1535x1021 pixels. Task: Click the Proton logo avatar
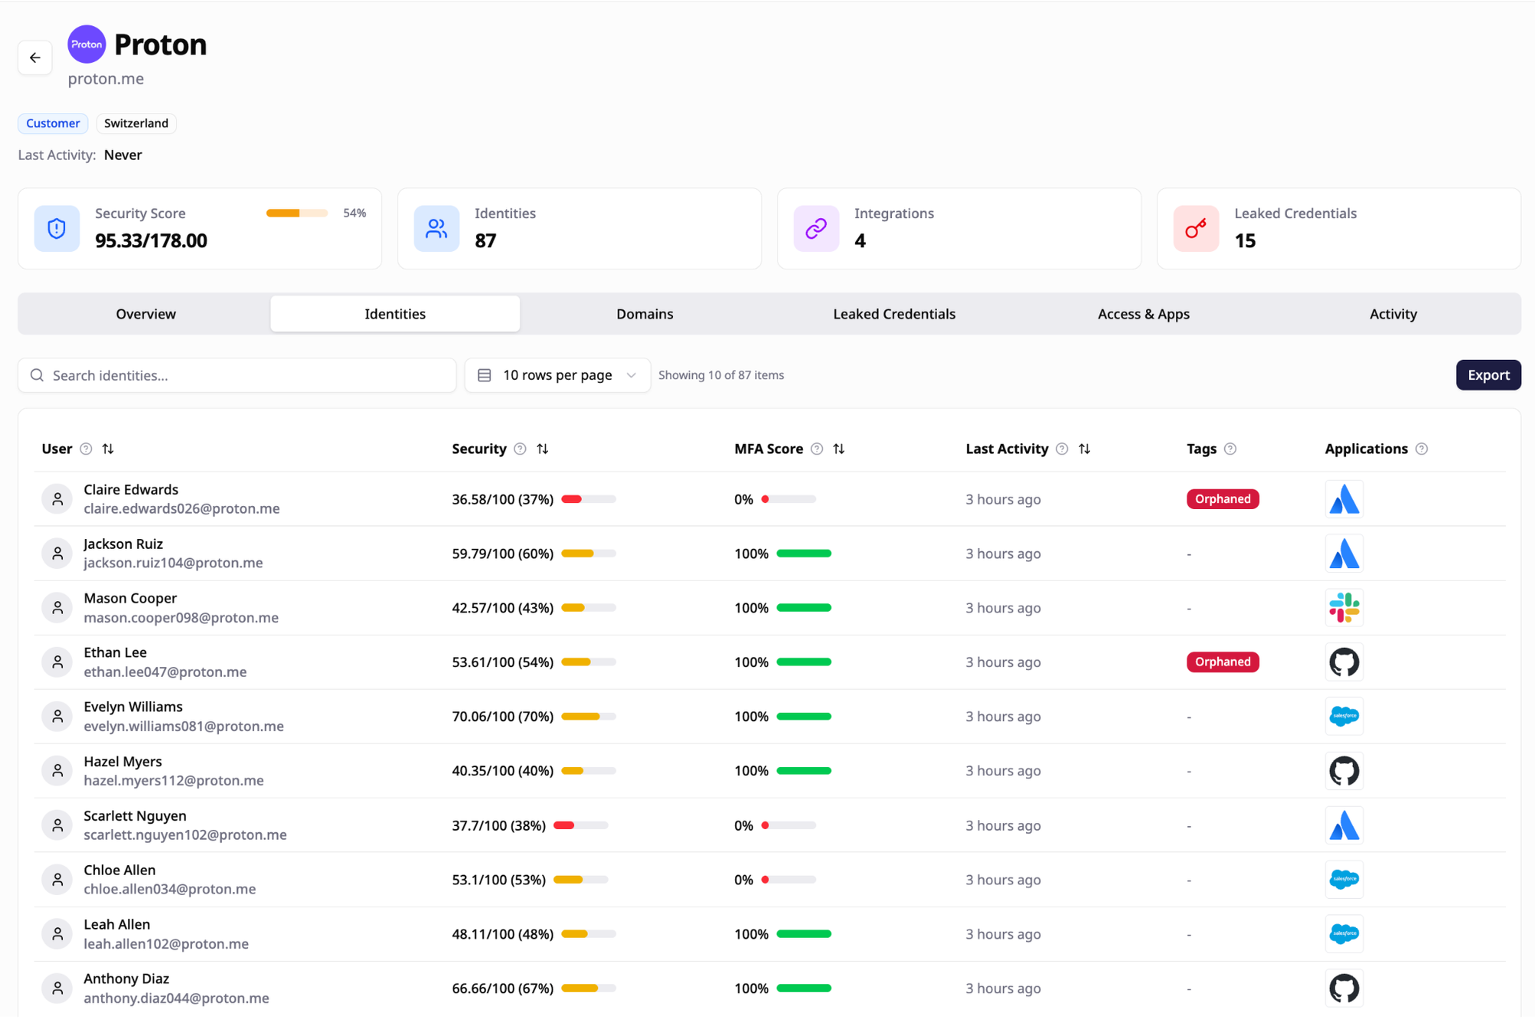point(87,45)
